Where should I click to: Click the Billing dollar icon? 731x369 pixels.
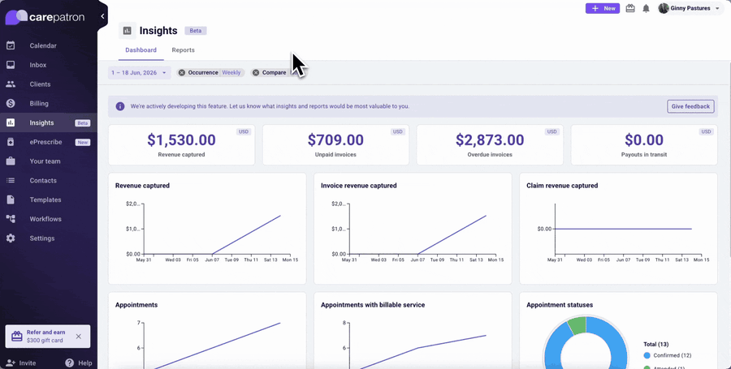(11, 103)
